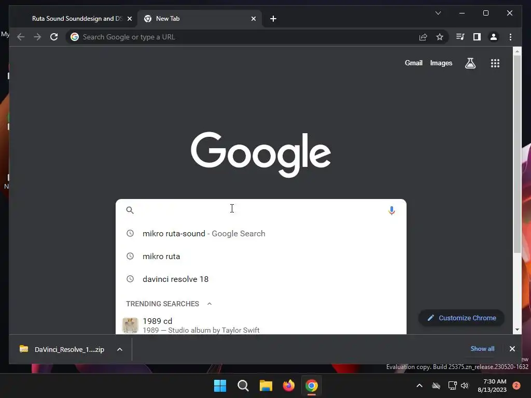Open the Google apps grid
Viewport: 531px width, 398px height.
[495, 63]
